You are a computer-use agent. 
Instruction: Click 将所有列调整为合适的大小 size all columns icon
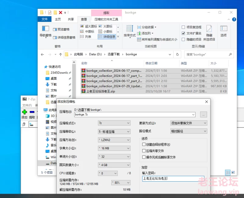(139, 40)
